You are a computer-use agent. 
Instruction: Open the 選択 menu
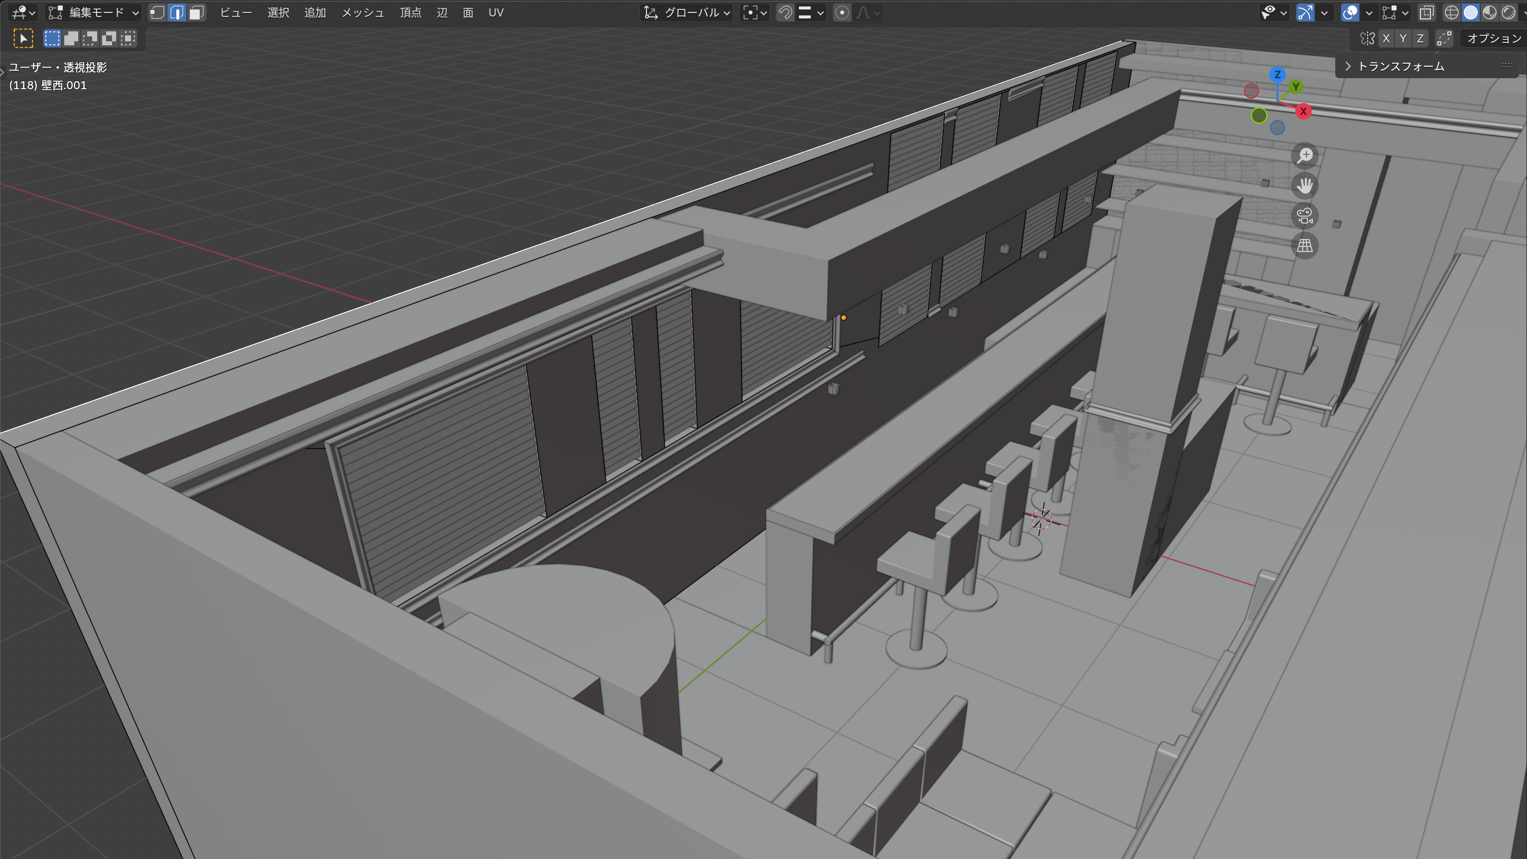[x=278, y=12]
